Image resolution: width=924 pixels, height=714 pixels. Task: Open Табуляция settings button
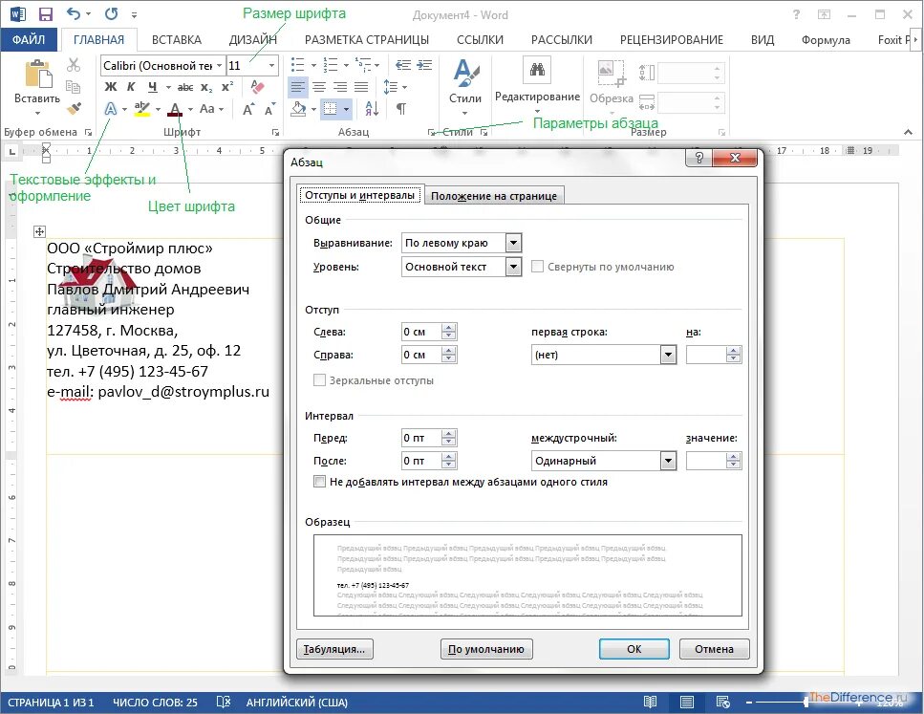[x=334, y=649]
